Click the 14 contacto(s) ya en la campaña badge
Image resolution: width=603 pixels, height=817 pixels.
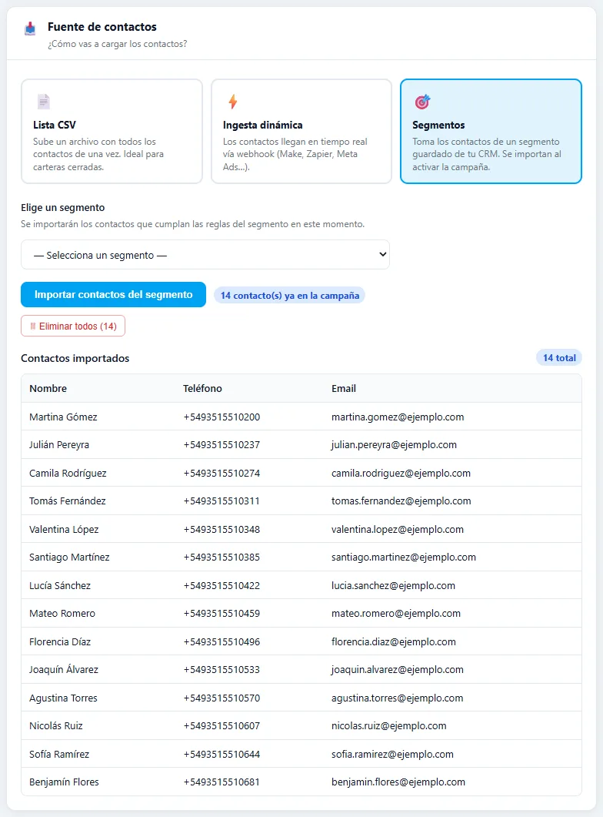290,296
